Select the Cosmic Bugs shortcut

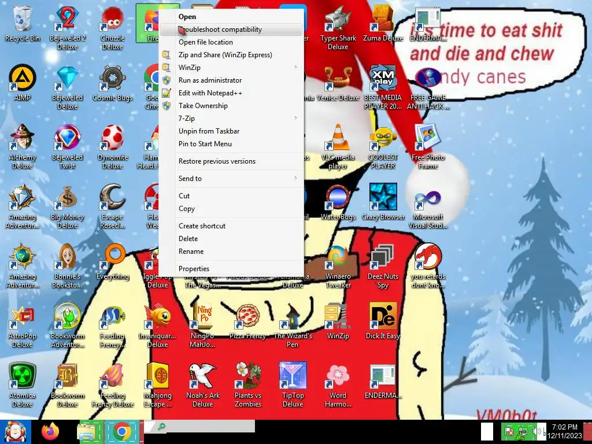coord(112,83)
